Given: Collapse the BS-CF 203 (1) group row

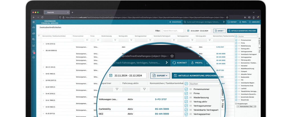Looking at the screenshot, I should point(43,67).
